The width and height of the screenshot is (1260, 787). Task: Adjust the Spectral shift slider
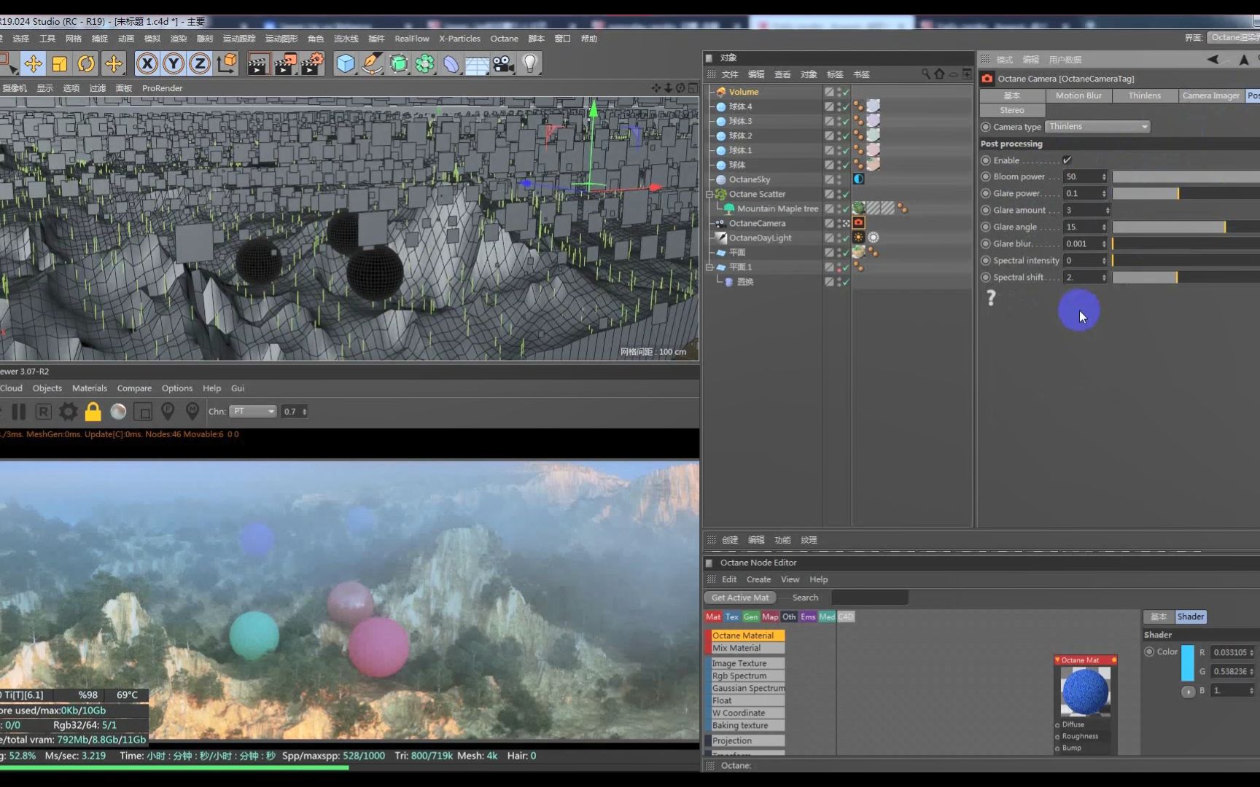[x=1185, y=278]
